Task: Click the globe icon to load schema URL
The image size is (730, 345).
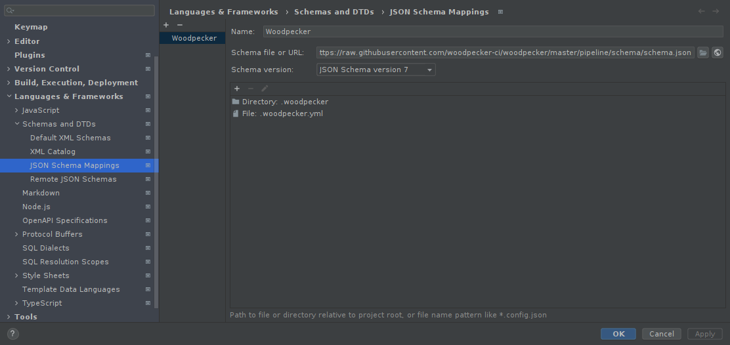Action: point(717,52)
